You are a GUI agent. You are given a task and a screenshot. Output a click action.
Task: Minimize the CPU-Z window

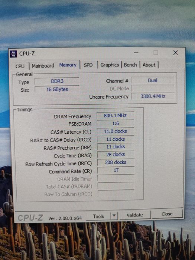(136, 53)
